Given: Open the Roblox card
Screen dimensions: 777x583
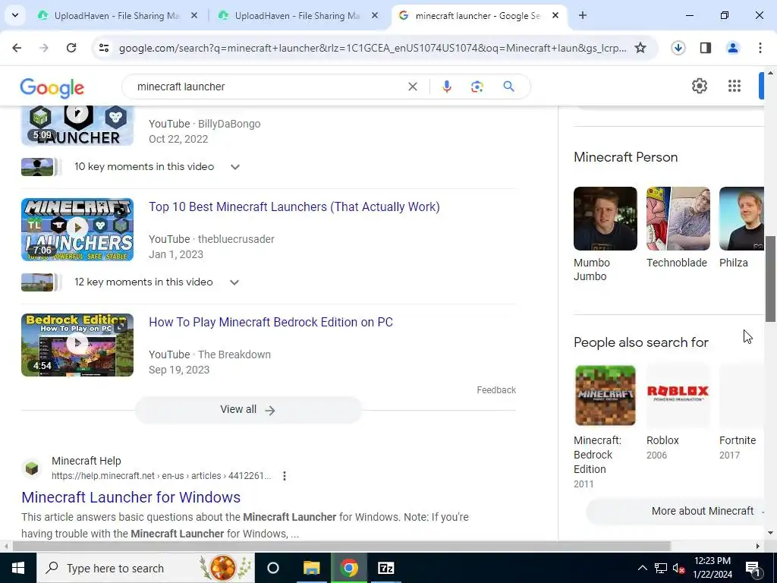Looking at the screenshot, I should click(x=678, y=412).
